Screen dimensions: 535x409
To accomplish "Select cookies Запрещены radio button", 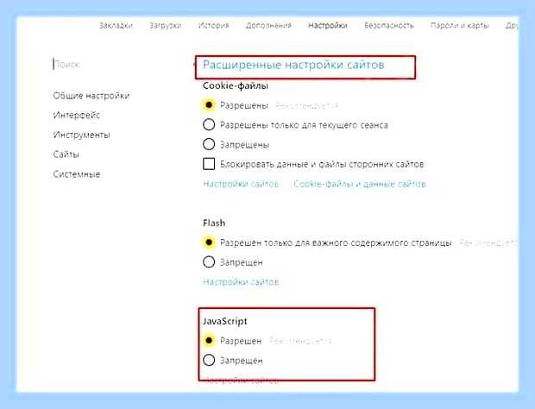I will [x=209, y=144].
